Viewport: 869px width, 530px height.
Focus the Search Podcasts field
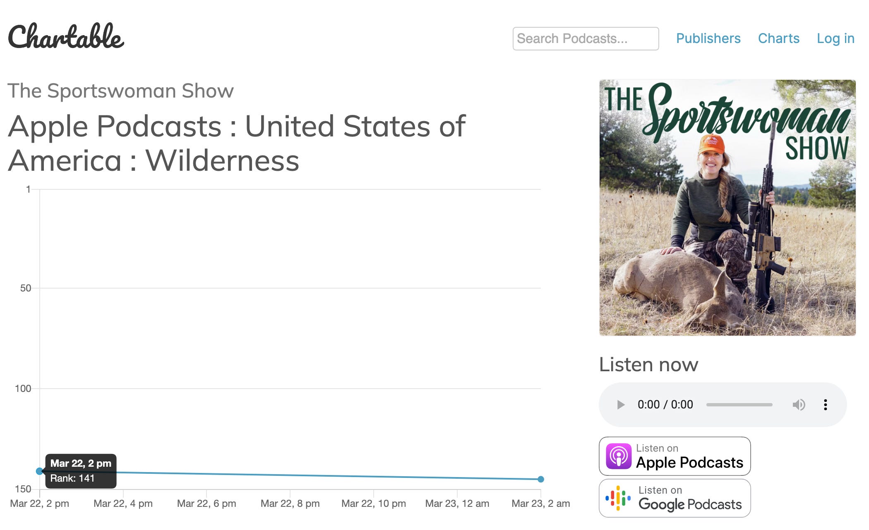point(586,38)
